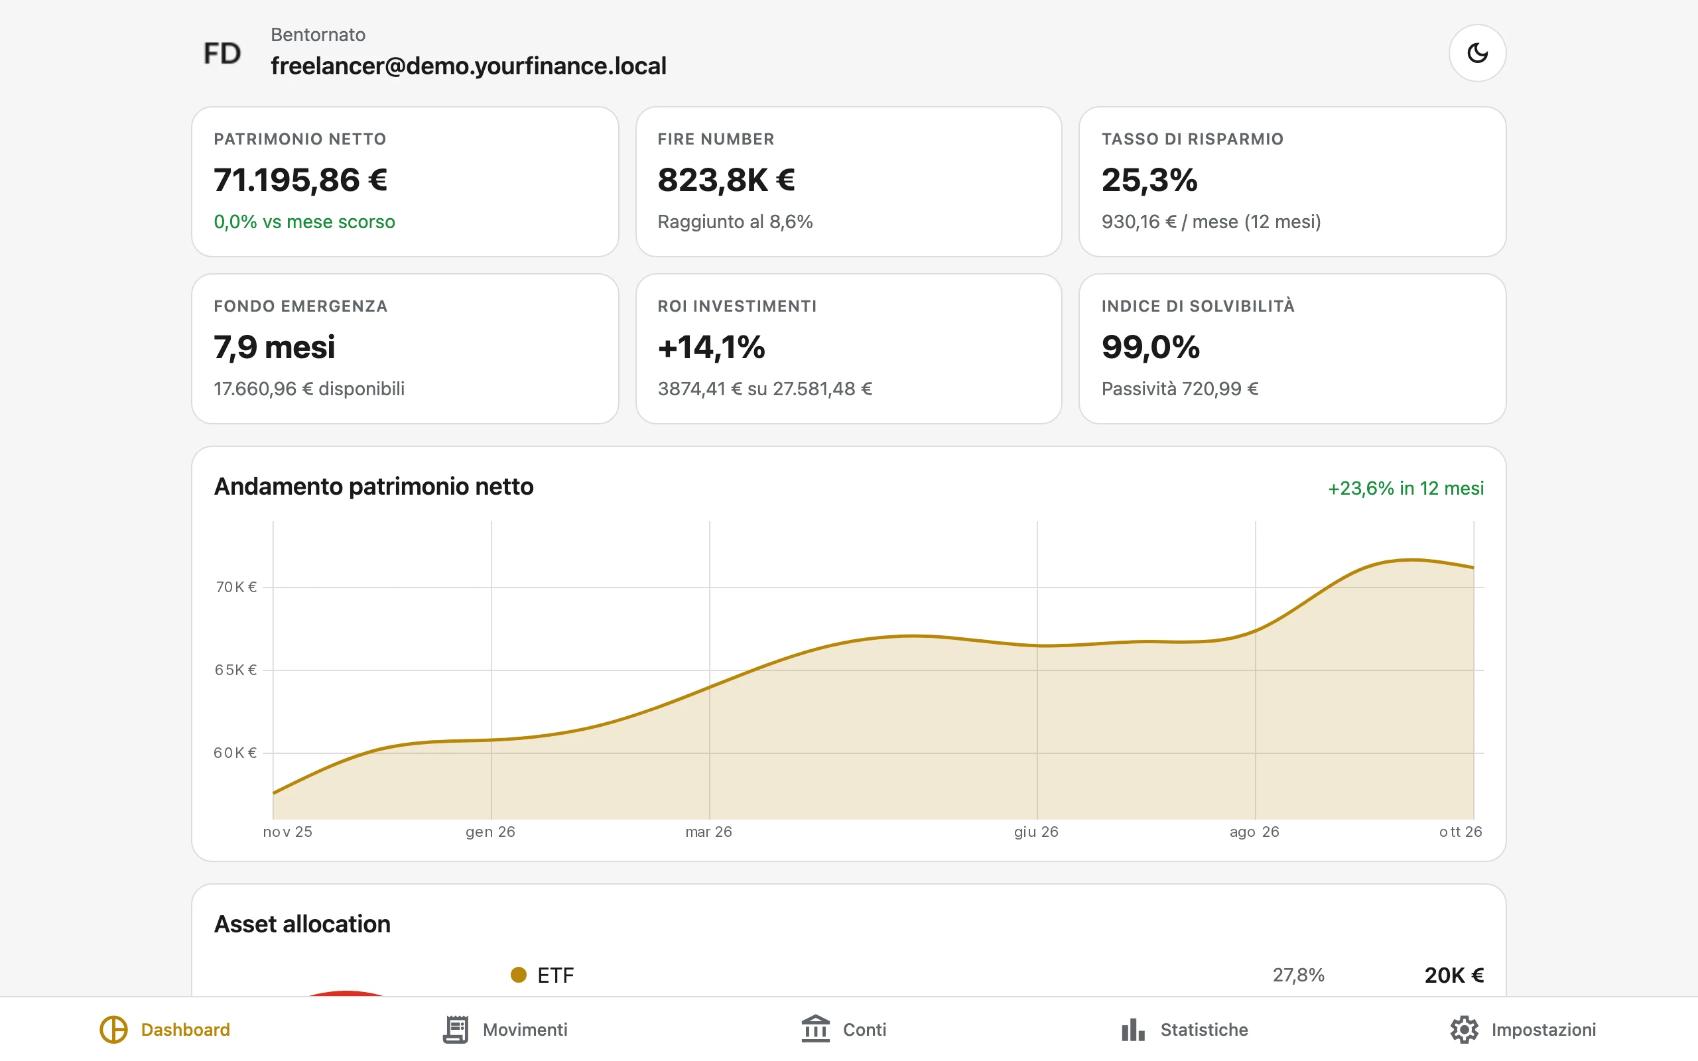Click the freelancer@demo.yourfinance.local email text
Screen dimensions: 1698x1061
(x=468, y=66)
